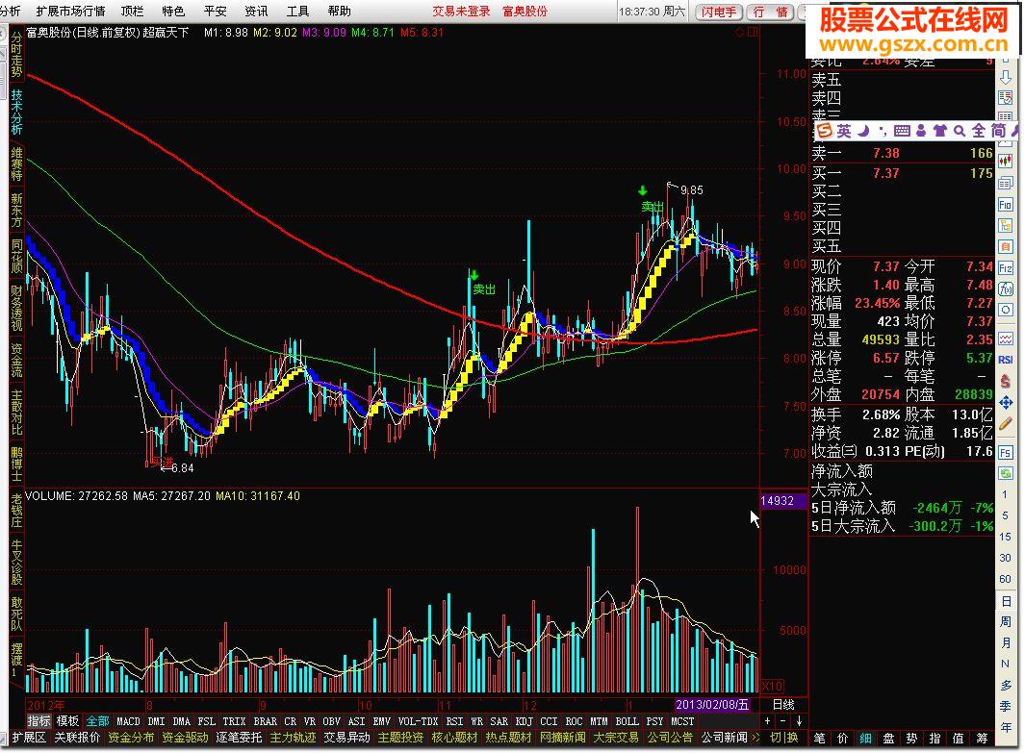The image size is (1024, 753).
Task: Switch to 30-minute period
Action: coord(1005,558)
